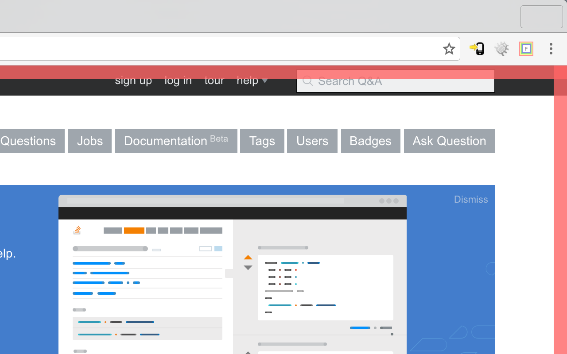Open the tour link
Screen dimensions: 567x354
pyautogui.click(x=214, y=81)
